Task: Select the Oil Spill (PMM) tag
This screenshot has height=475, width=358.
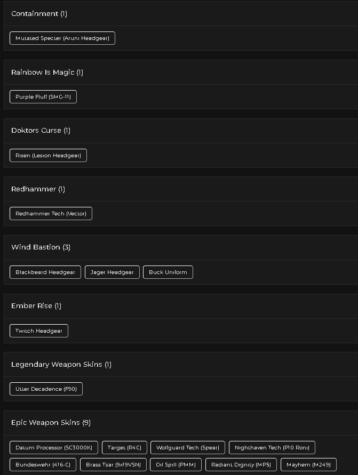Action: point(176,465)
